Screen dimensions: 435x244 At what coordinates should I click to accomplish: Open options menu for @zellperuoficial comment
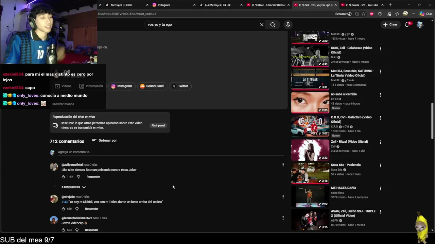(x=283, y=165)
